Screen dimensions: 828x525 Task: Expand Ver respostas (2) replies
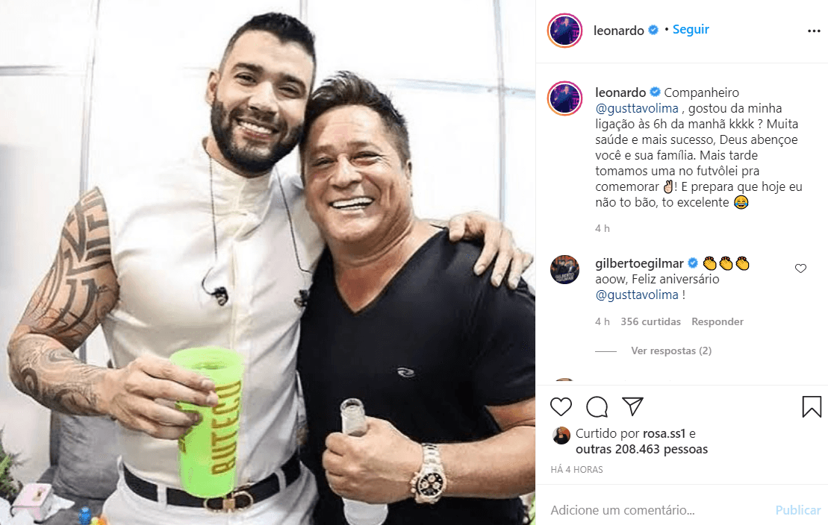point(671,351)
